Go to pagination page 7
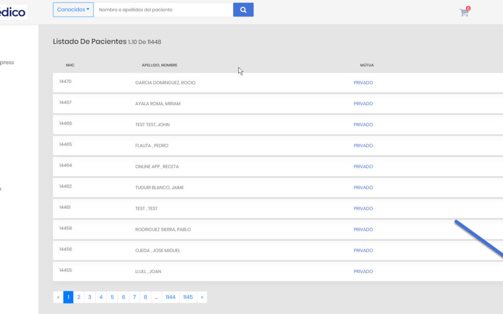Viewport: 503px width, 314px height. 135,297
